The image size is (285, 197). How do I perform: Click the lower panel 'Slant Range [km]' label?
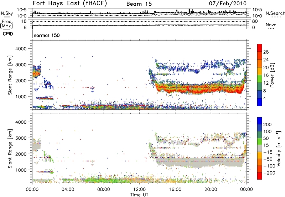coord(10,149)
